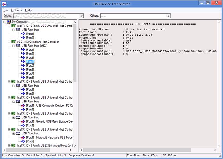Image resolution: width=223 pixels, height=159 pixels.
Task: Collapse the My Computer tree node
Action: pos(4,22)
